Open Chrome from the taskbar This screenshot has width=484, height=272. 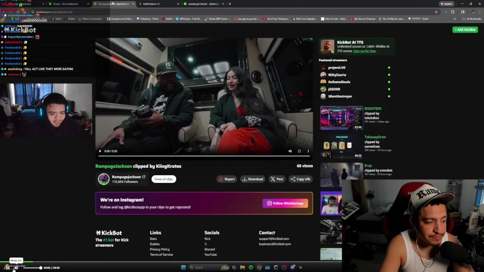259,267
